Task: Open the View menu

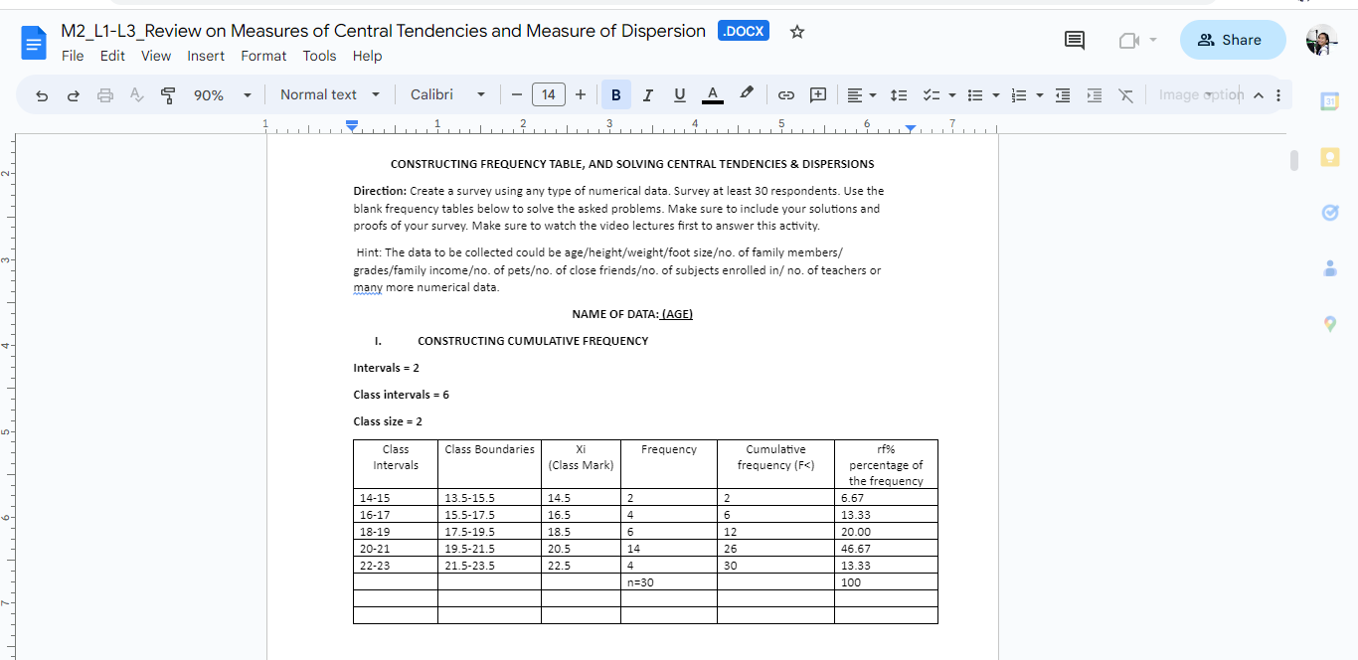Action: coord(156,56)
